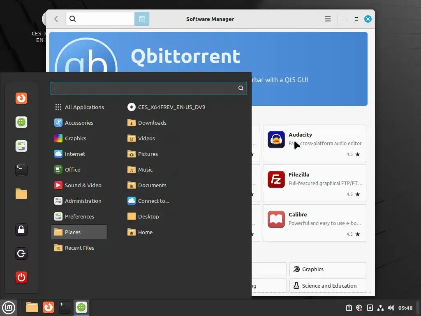Viewport: 421px width, 316px height.
Task: Select Accessories category
Action: click(x=79, y=123)
